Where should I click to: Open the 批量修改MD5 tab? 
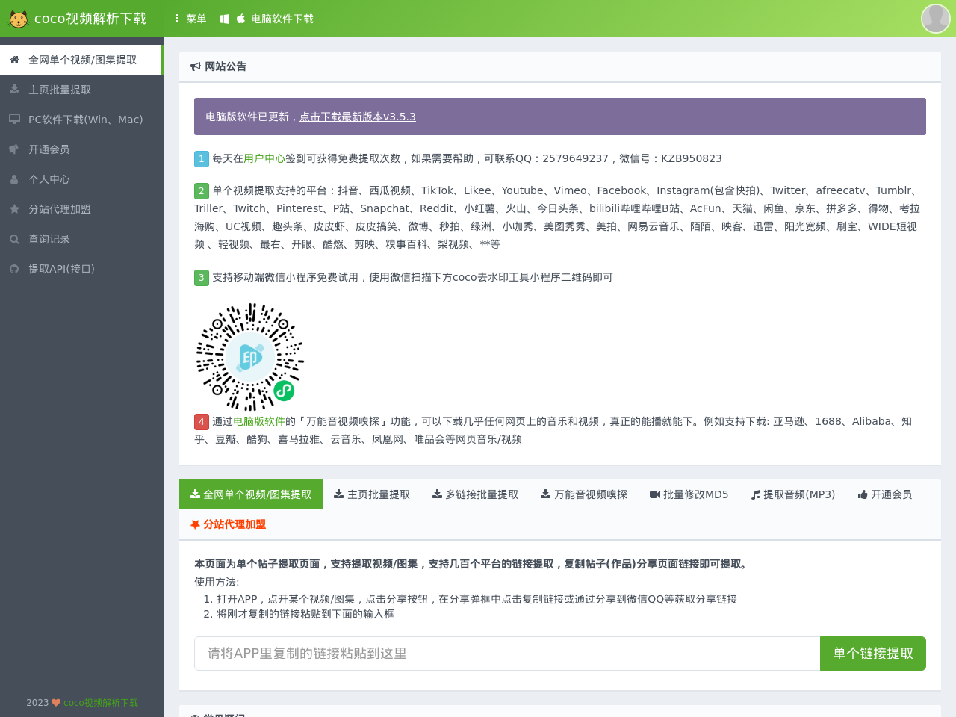[x=689, y=494]
